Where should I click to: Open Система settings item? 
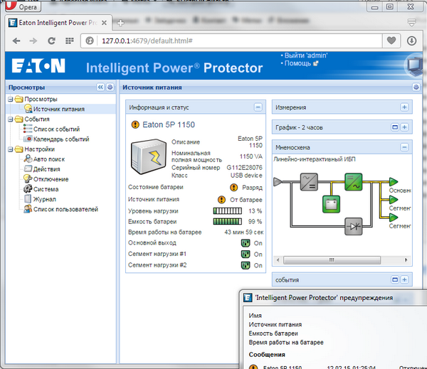46,189
